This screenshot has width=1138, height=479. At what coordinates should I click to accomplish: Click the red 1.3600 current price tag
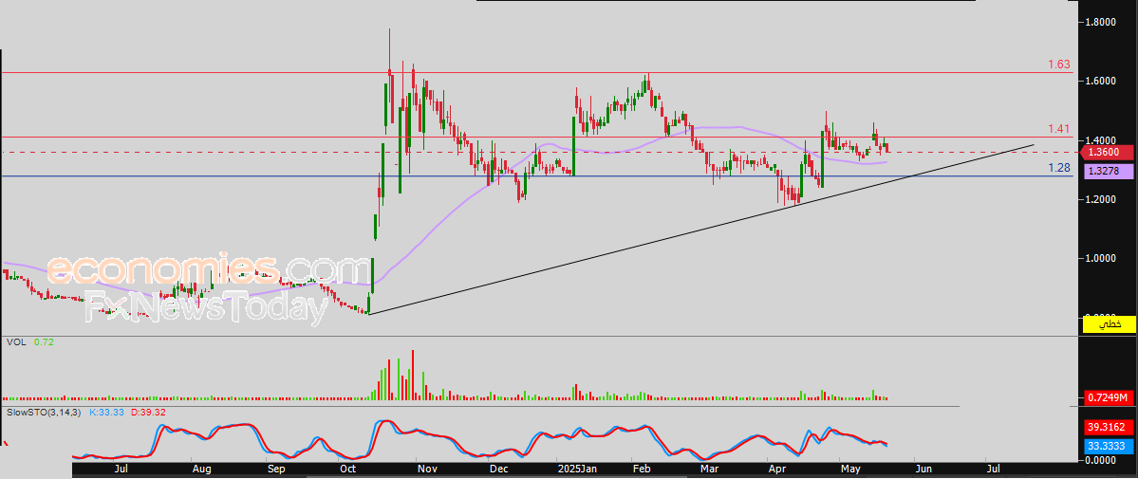click(x=1105, y=152)
